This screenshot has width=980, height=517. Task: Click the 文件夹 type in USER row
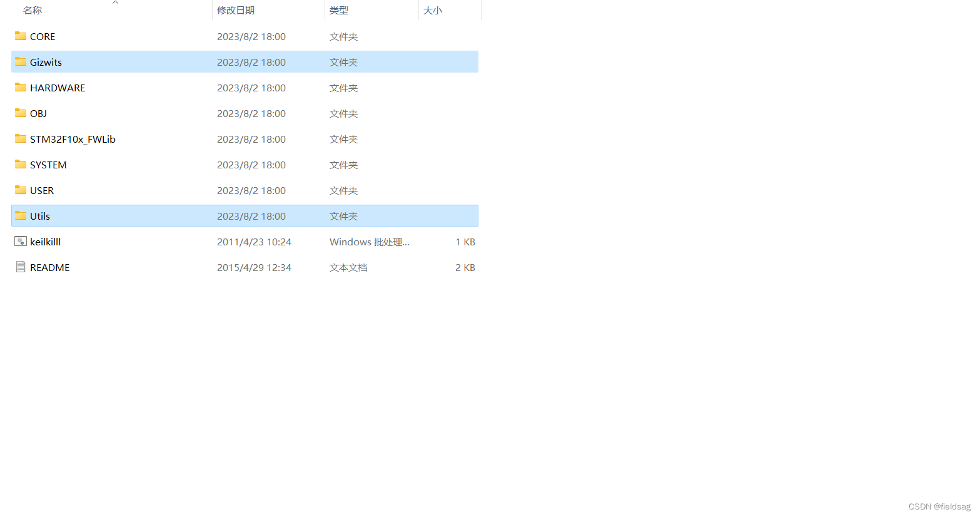tap(343, 190)
